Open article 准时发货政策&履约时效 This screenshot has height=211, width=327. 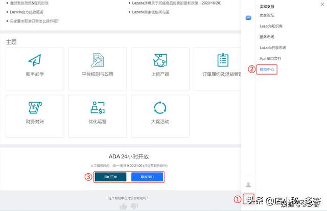[x=29, y=3]
